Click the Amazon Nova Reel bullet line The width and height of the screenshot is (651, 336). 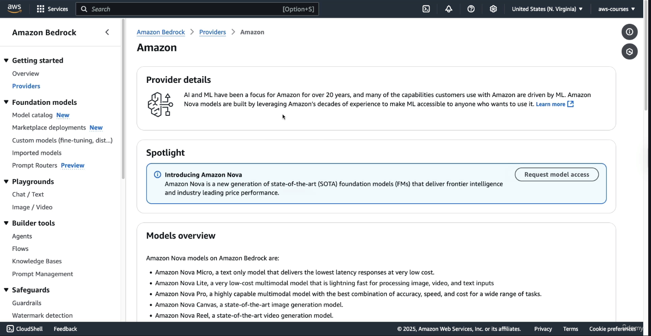coord(244,315)
